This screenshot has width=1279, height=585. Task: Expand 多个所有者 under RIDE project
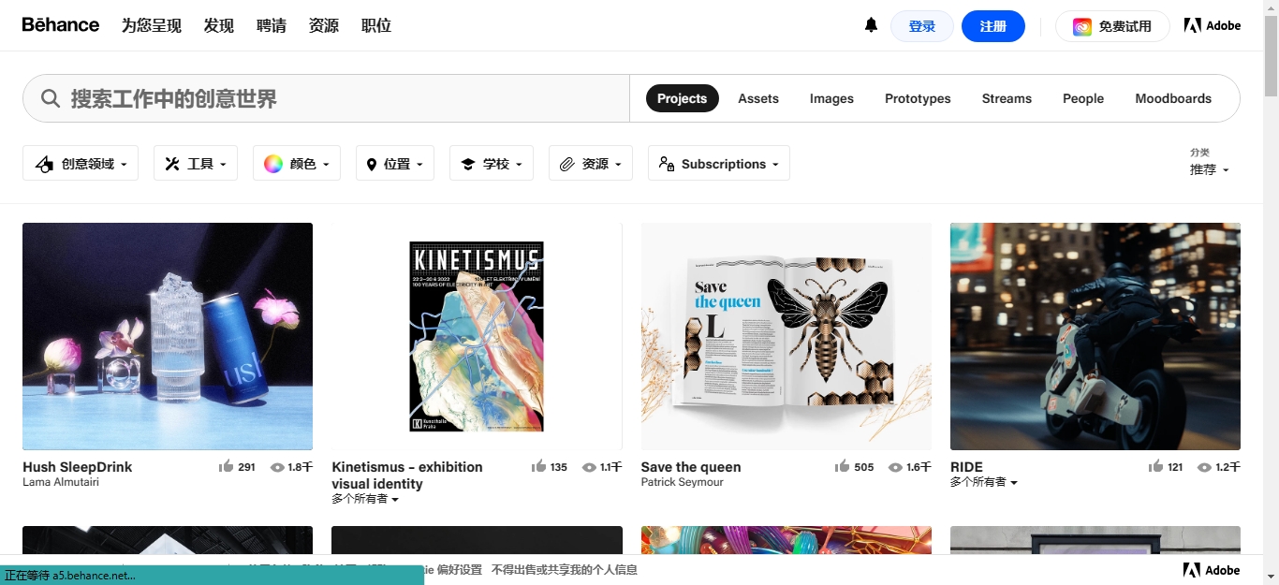click(984, 482)
